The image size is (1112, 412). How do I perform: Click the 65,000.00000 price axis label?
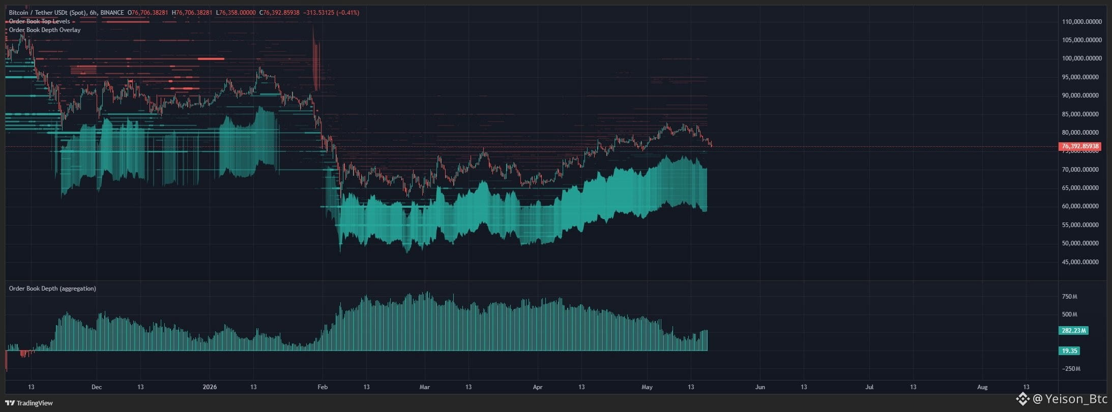click(1080, 188)
